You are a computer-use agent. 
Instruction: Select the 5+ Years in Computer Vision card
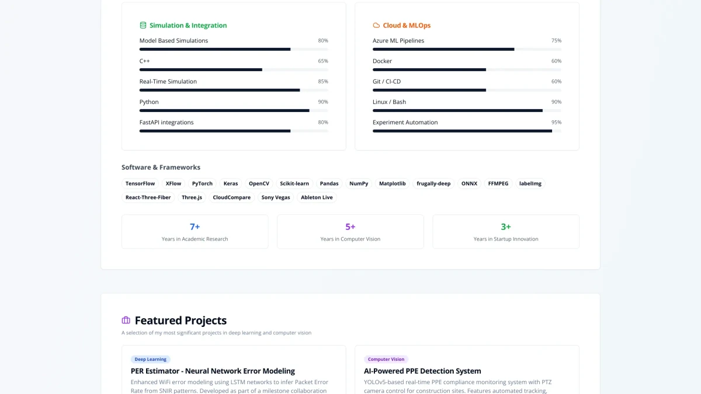350,232
